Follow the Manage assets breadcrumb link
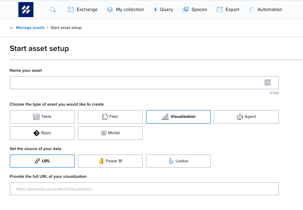 pyautogui.click(x=30, y=28)
